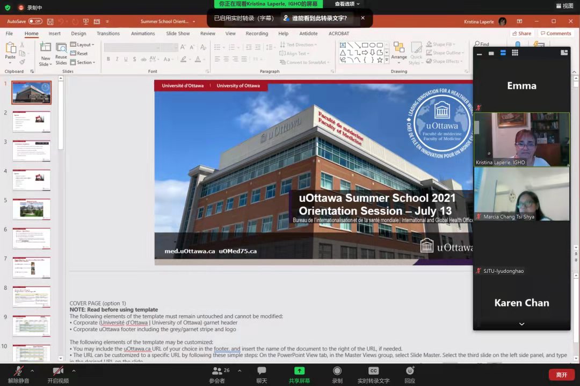Screen dimensions: 580x386
Task: Expand video options arrow beside 开启视频
Action: coord(74,370)
